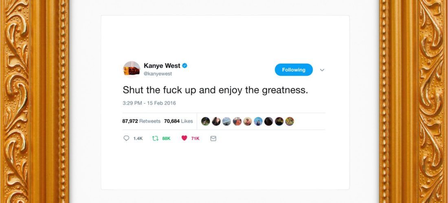Open the 3:29 PM - 15 Feb 2016 timestamp

coord(149,103)
